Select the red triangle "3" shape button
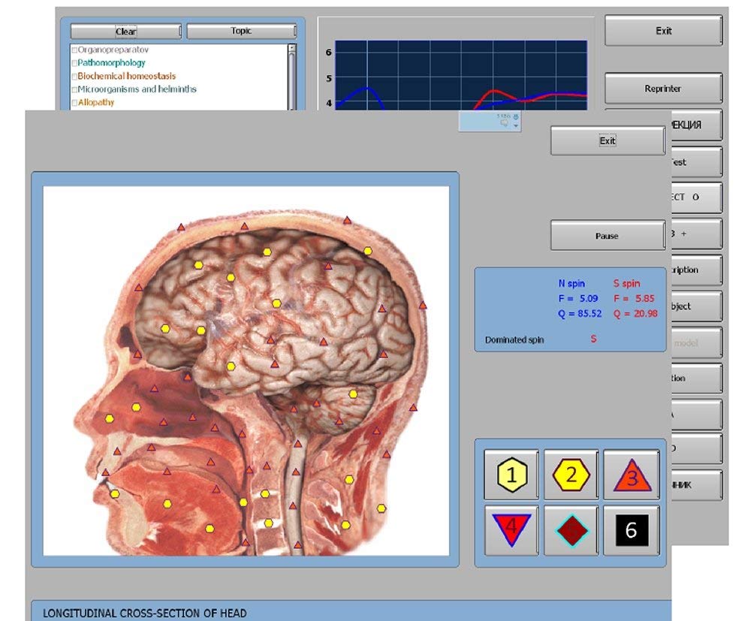Viewport: 751px width, 621px height. click(x=632, y=473)
